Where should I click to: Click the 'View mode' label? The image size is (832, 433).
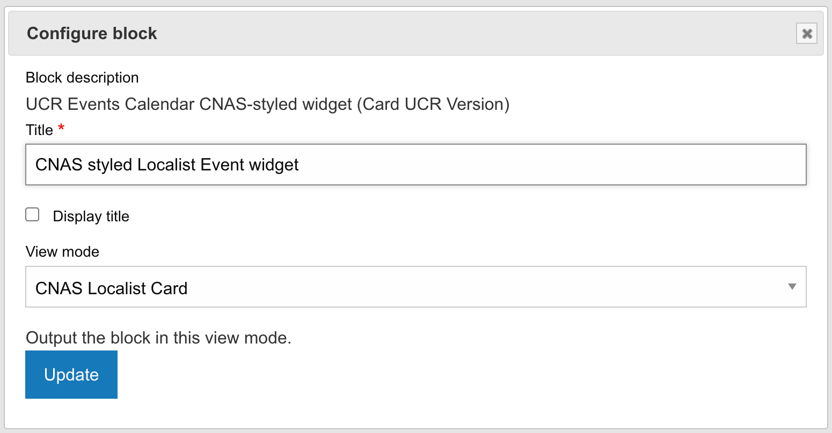[62, 252]
